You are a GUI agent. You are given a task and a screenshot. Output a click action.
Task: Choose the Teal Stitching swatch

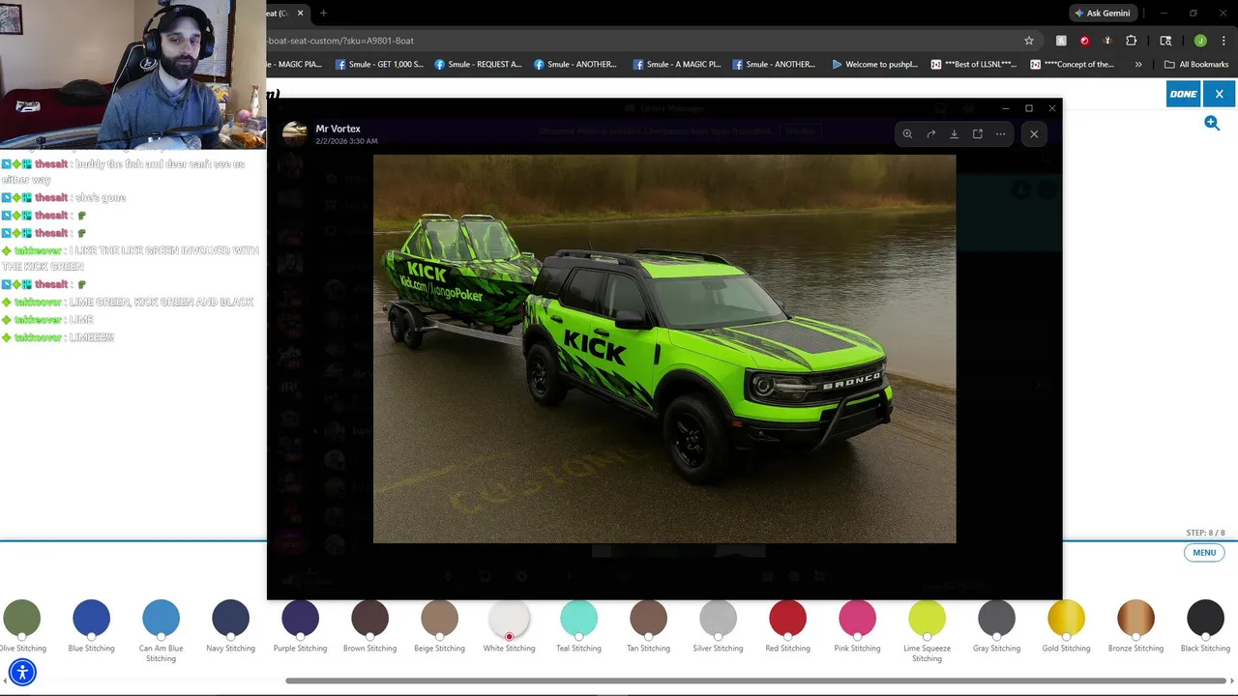[578, 618]
